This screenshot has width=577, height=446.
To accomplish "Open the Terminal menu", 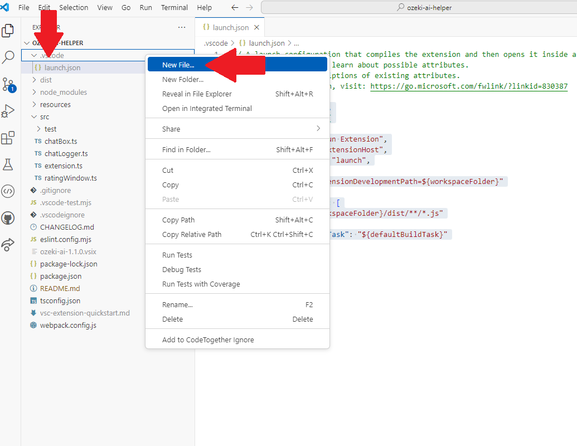I will [174, 7].
